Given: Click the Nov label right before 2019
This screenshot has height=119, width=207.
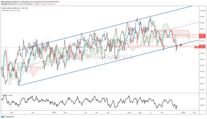Looking at the screenshot, I should point(33,113).
